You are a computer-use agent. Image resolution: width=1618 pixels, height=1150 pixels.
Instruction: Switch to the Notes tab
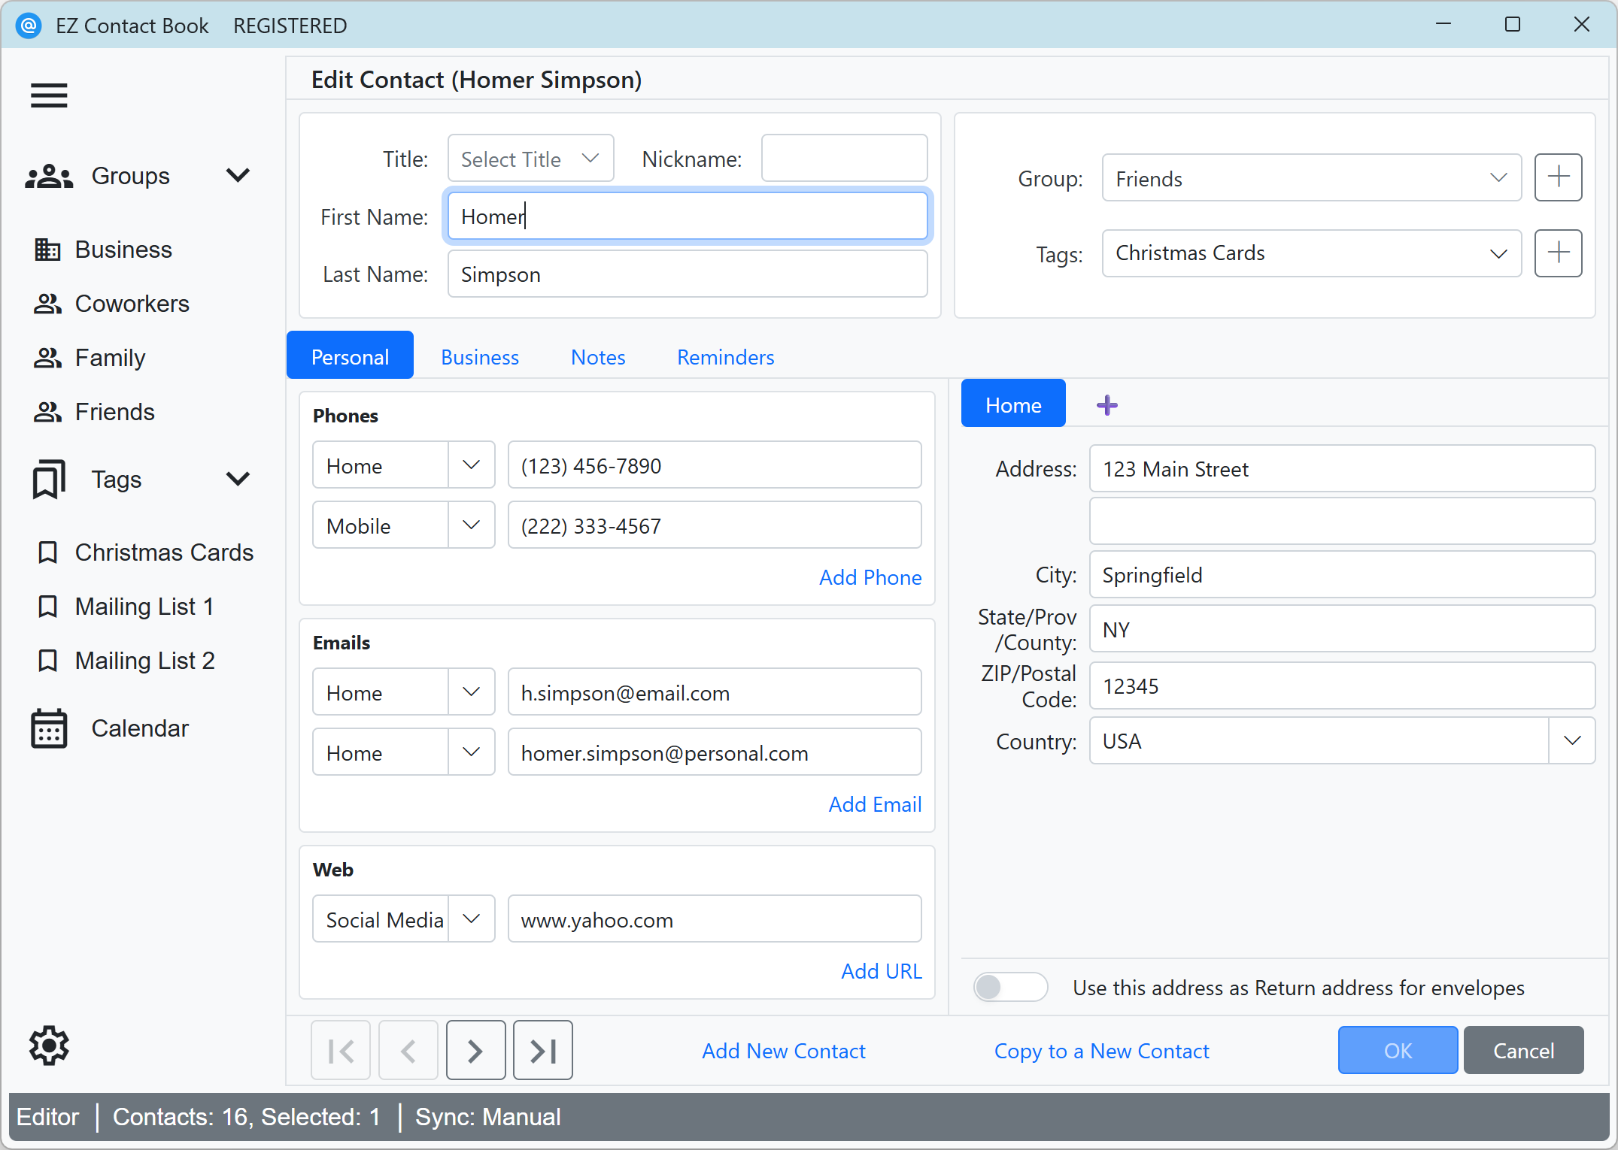click(597, 357)
